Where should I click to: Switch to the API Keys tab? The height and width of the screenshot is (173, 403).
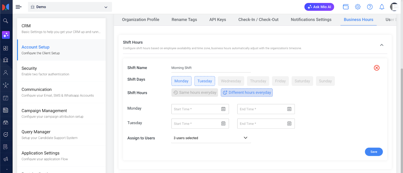coord(218,20)
